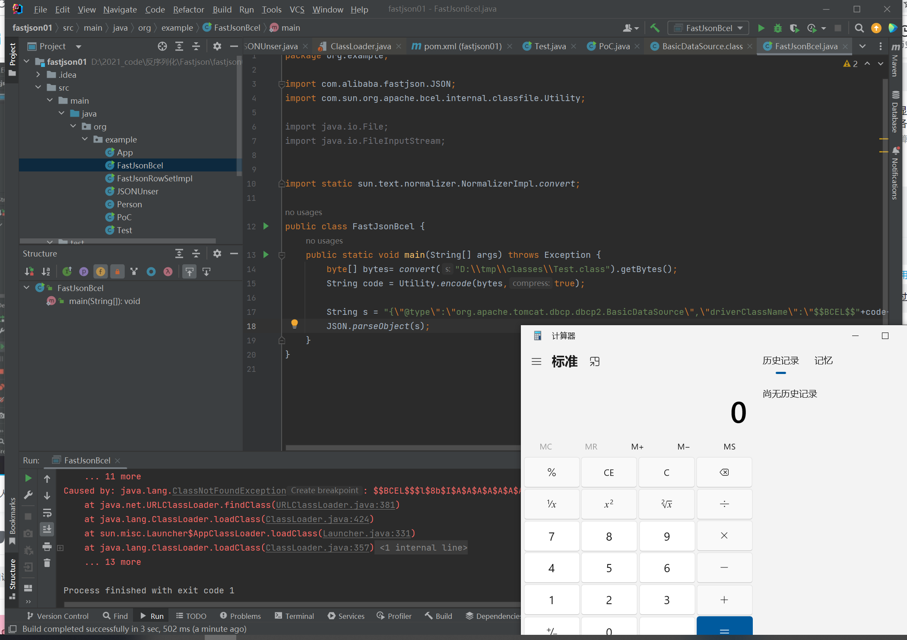Toggle Show Fields filter in Structure
907x640 pixels.
[x=100, y=272]
